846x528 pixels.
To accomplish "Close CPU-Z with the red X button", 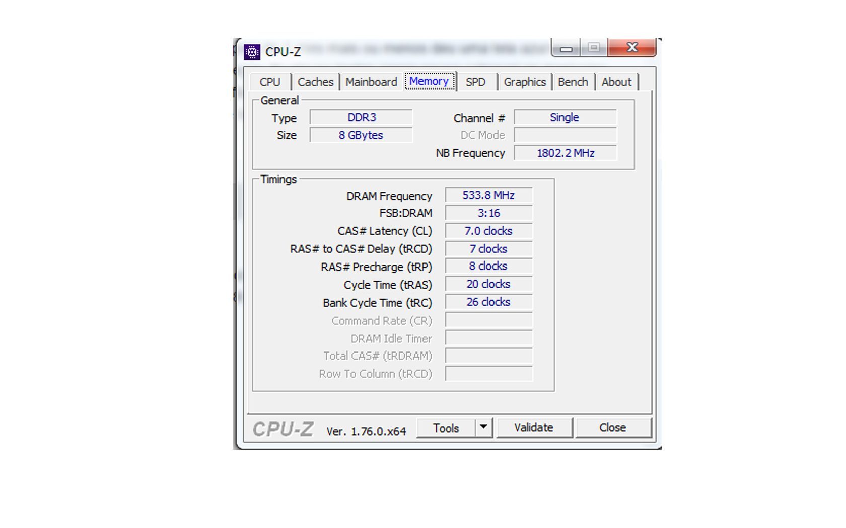I will pyautogui.click(x=632, y=47).
